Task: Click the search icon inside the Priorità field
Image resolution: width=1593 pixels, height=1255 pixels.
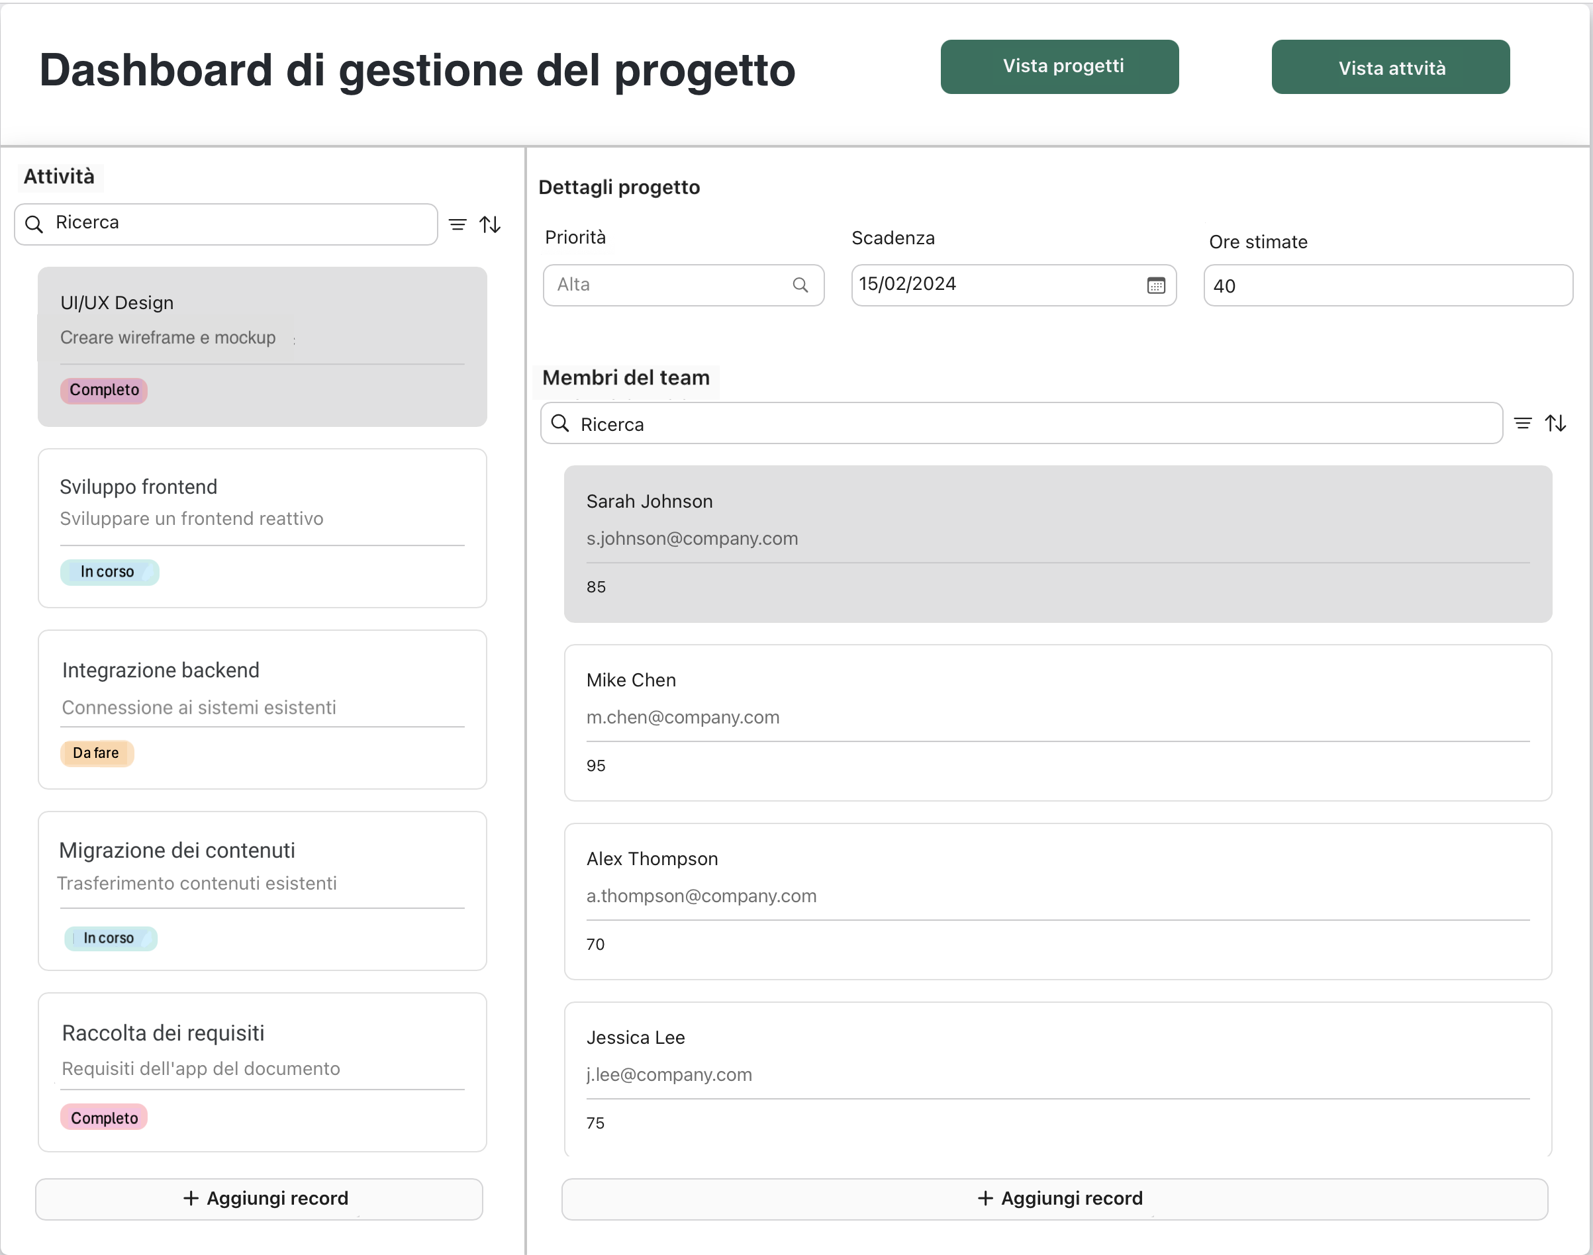Action: 801,285
